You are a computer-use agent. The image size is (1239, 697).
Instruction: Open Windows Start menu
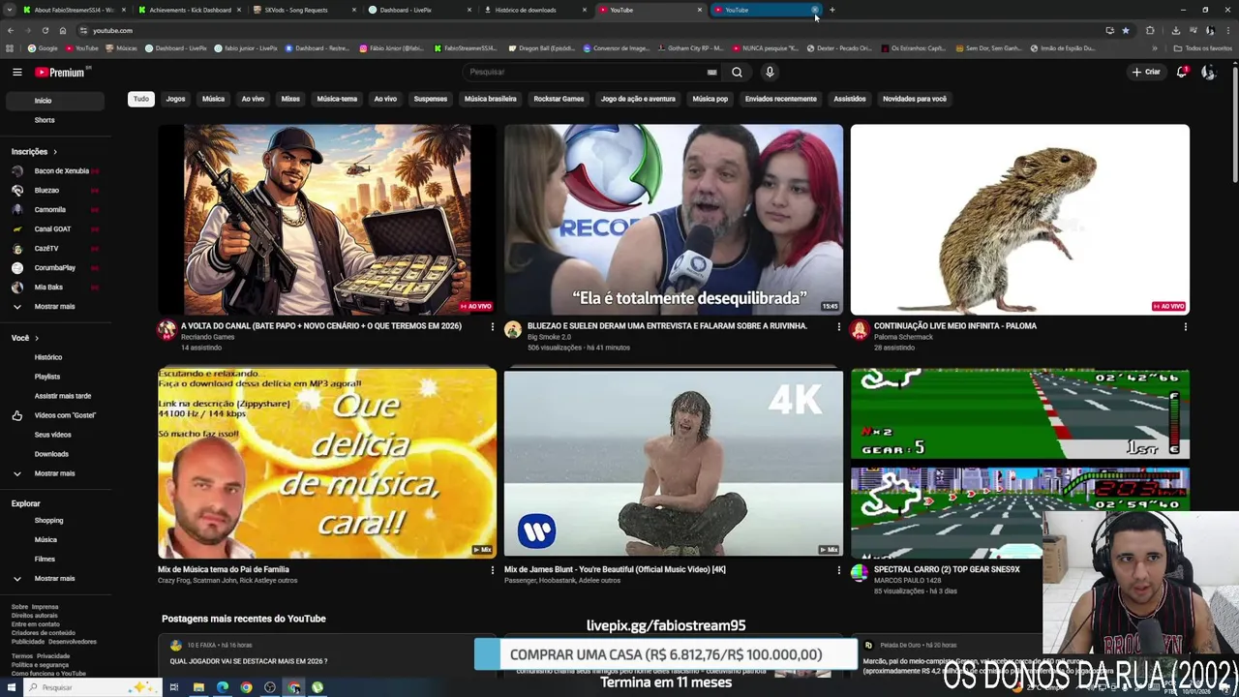[10, 687]
